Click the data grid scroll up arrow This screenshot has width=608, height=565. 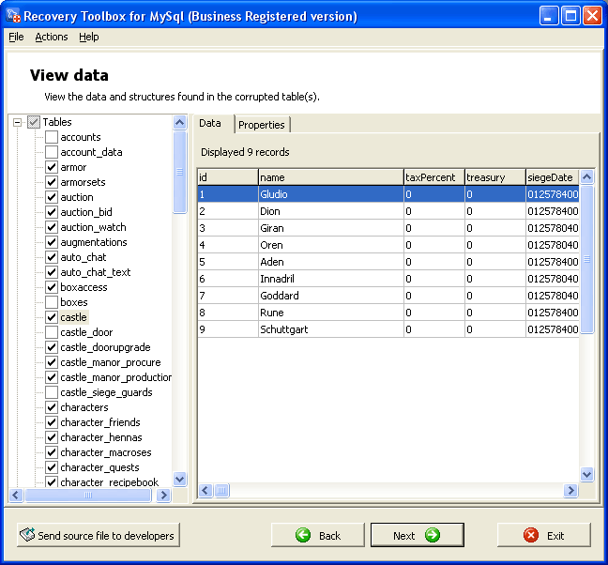(x=586, y=176)
